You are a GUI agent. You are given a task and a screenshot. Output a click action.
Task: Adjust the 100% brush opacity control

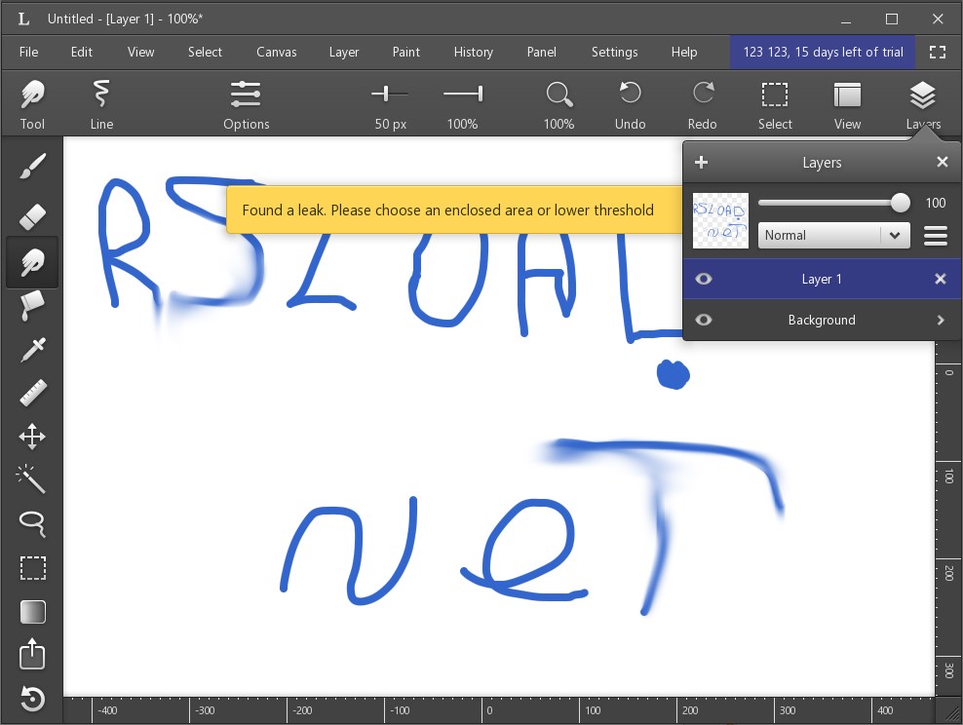[x=462, y=104]
